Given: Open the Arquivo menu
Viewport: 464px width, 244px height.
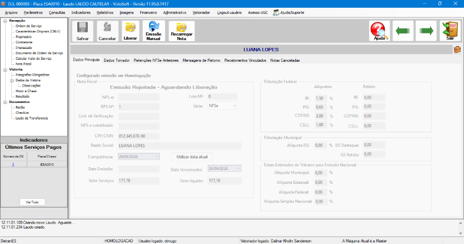Looking at the screenshot, I should pos(11,13).
